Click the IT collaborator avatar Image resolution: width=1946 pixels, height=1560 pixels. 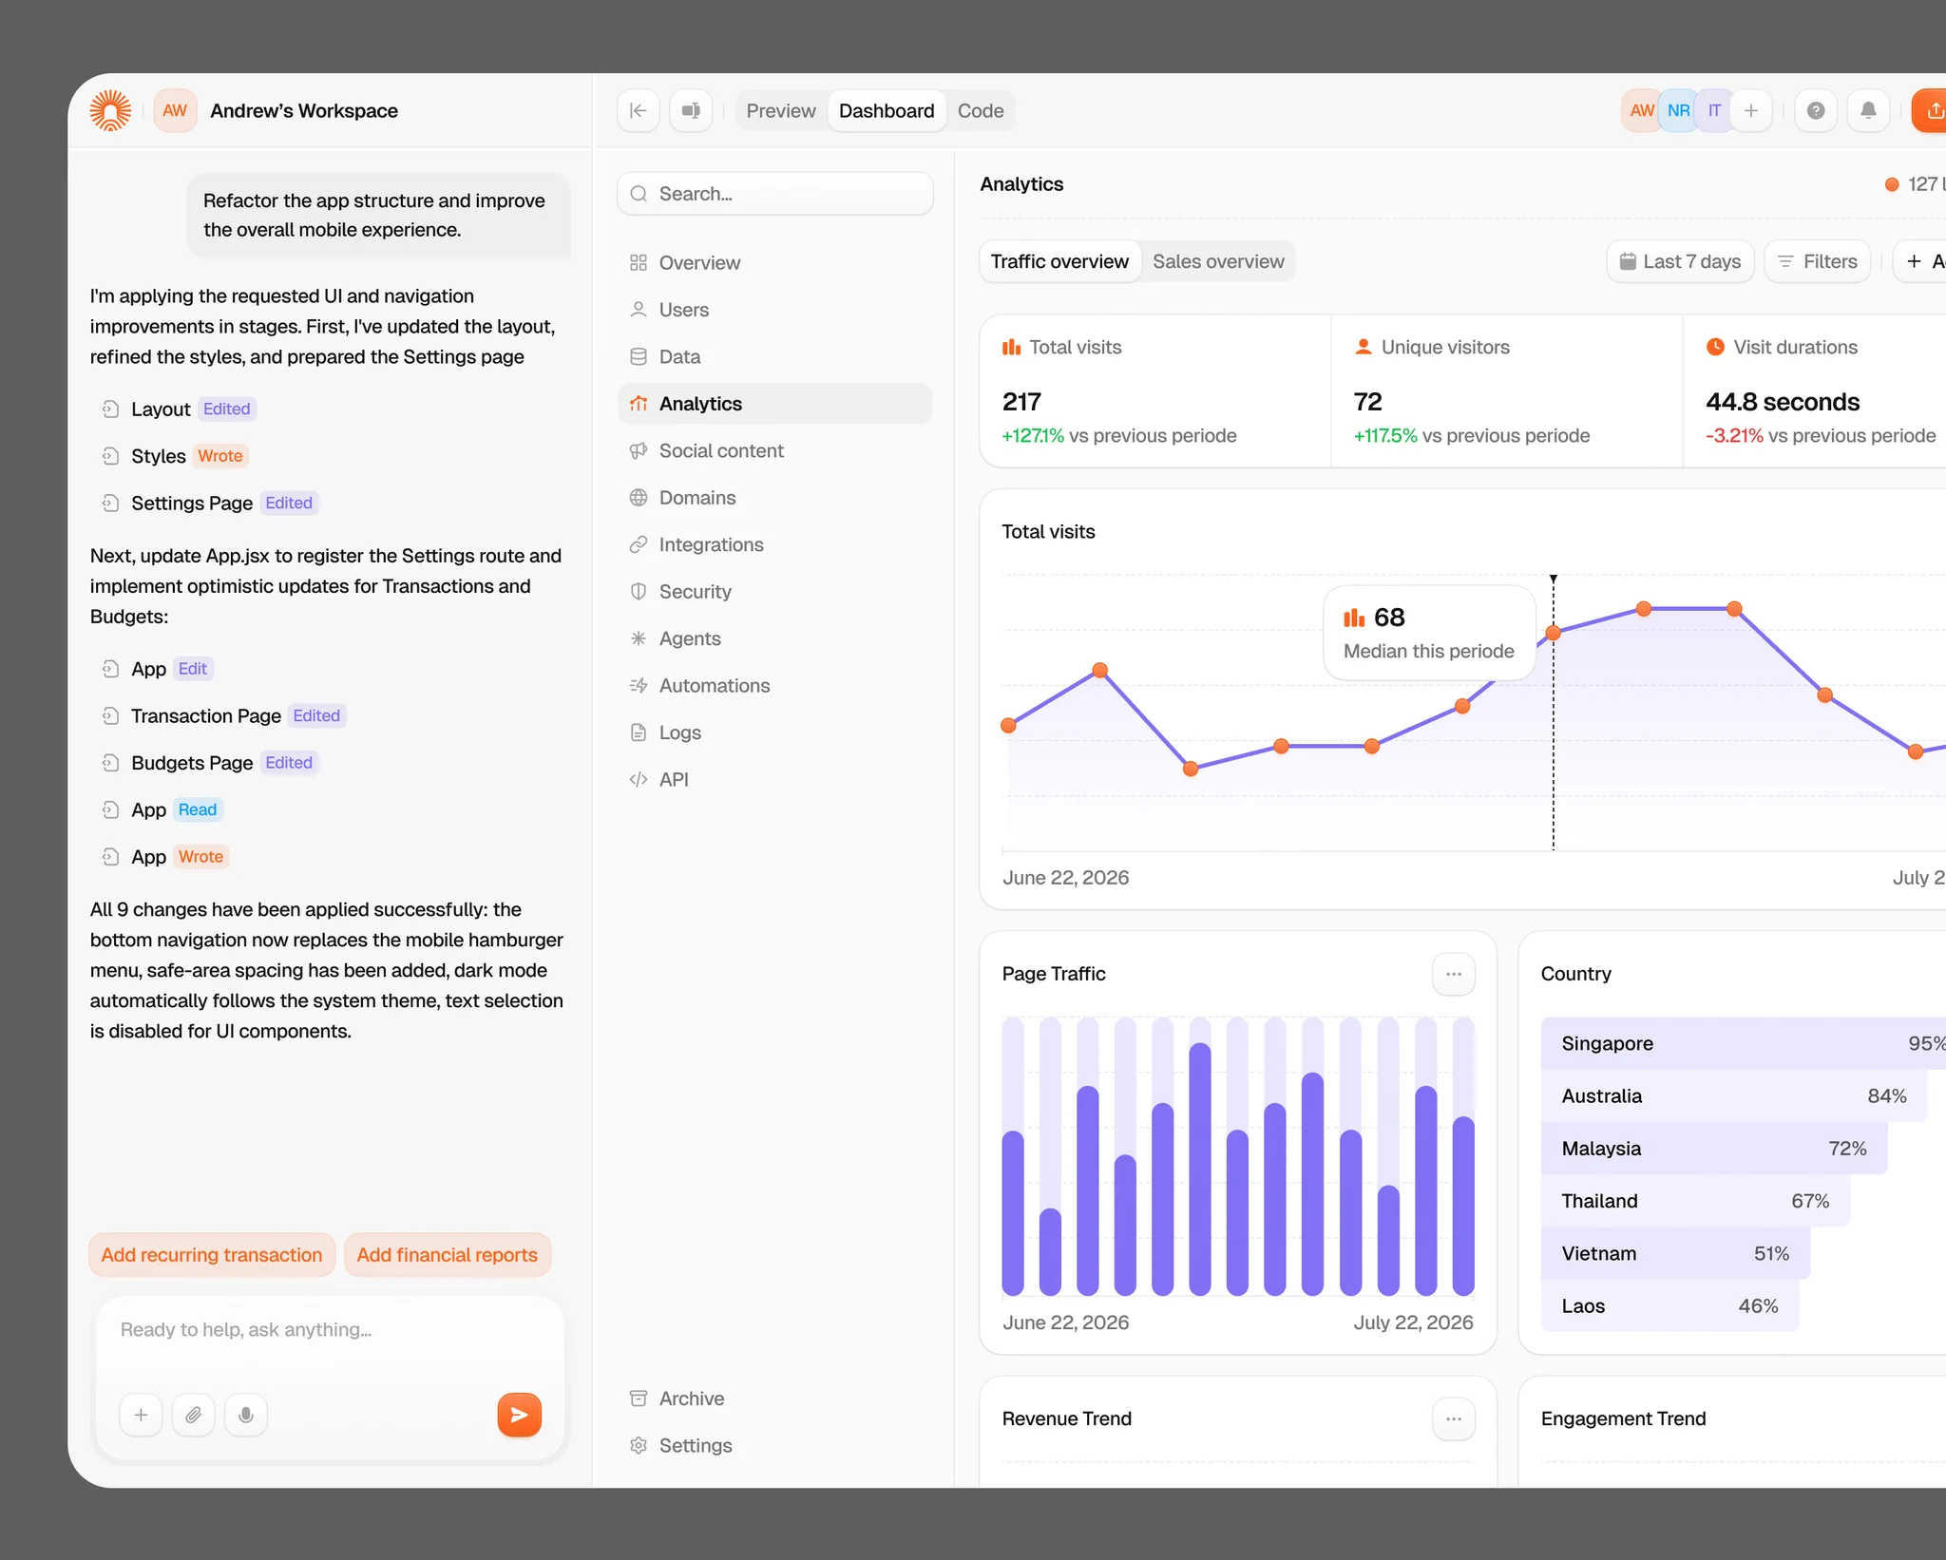pyautogui.click(x=1714, y=111)
